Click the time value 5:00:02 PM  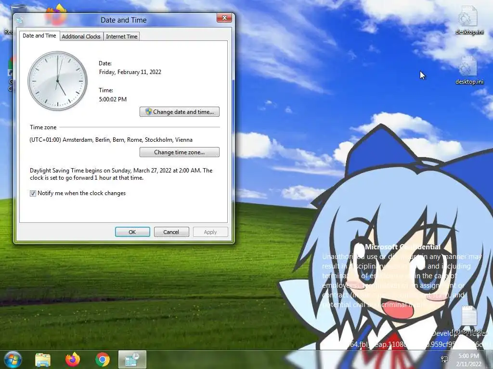click(113, 99)
